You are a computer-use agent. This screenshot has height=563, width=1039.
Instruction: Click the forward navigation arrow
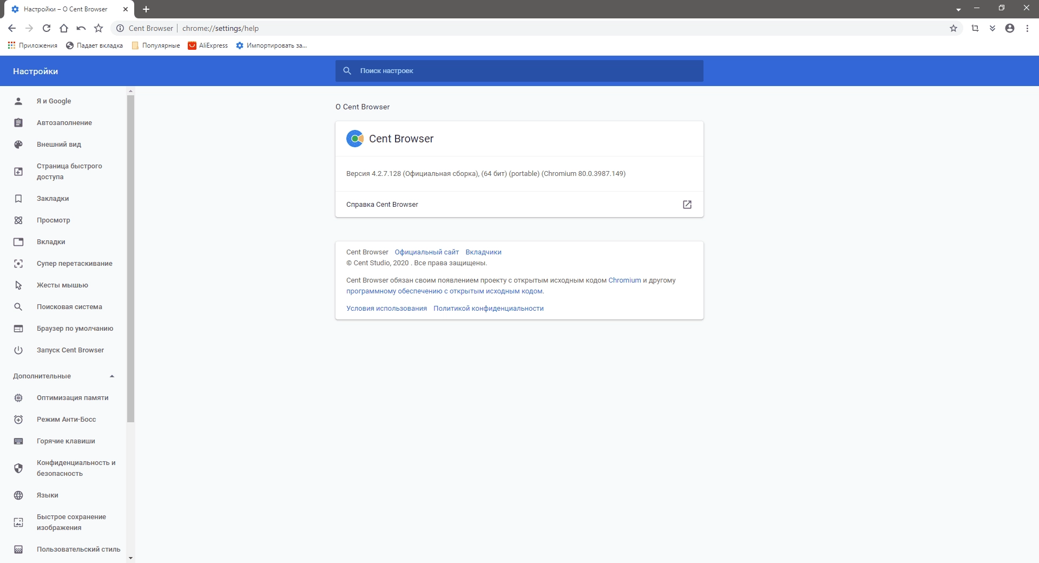29,28
